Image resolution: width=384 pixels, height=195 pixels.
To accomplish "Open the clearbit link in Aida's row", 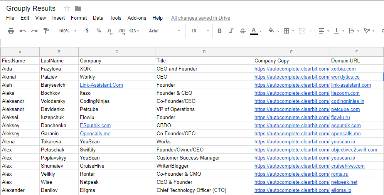I will coord(292,69).
